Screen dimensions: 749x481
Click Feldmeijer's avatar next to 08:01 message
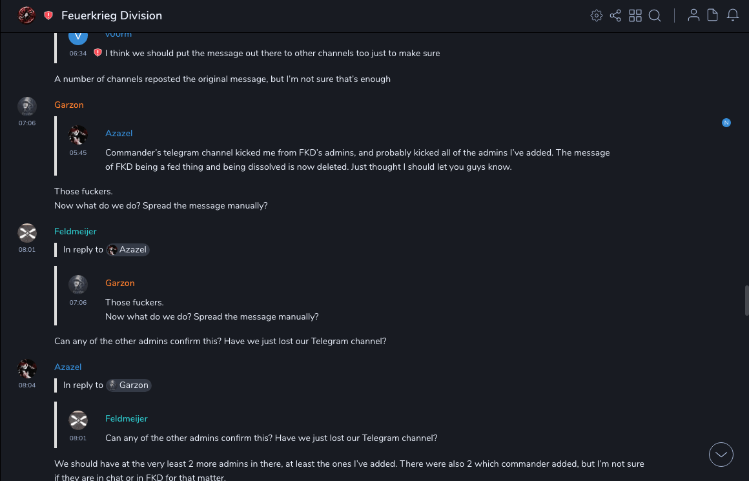pos(27,232)
